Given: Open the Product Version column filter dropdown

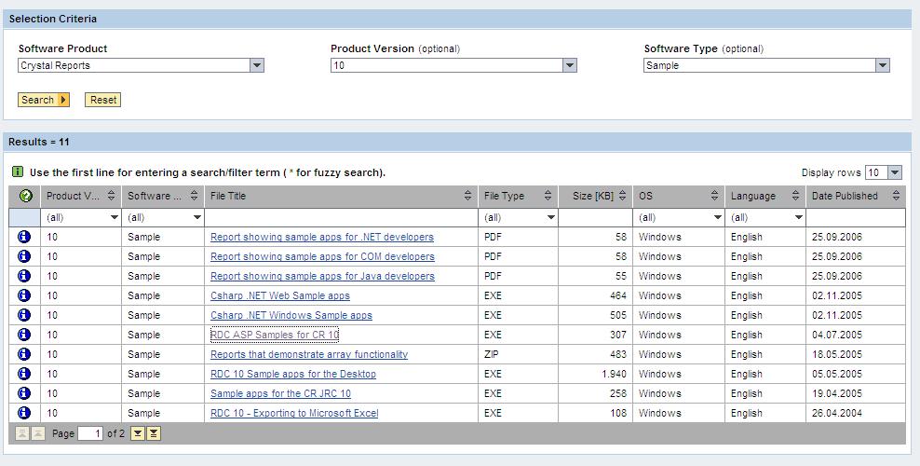Looking at the screenshot, I should click(115, 217).
